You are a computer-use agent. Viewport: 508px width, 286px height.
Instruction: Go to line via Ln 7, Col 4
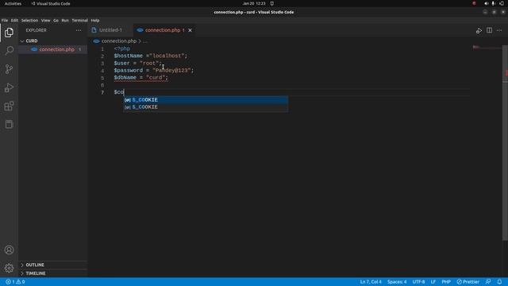[371, 282]
